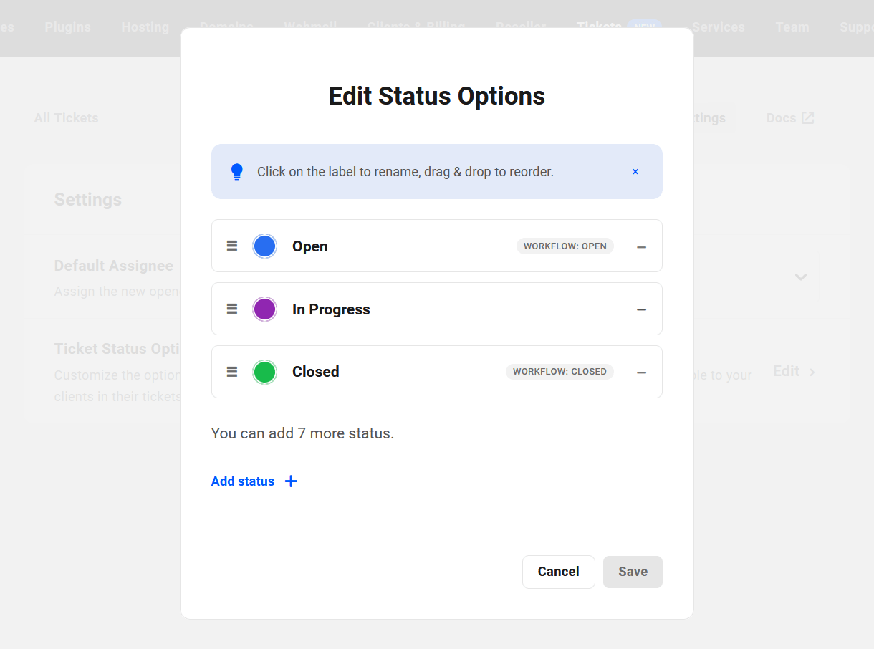
Task: Expand the Default Assignee dropdown
Action: point(800,277)
